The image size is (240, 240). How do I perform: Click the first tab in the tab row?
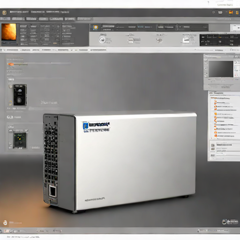pos(5,19)
